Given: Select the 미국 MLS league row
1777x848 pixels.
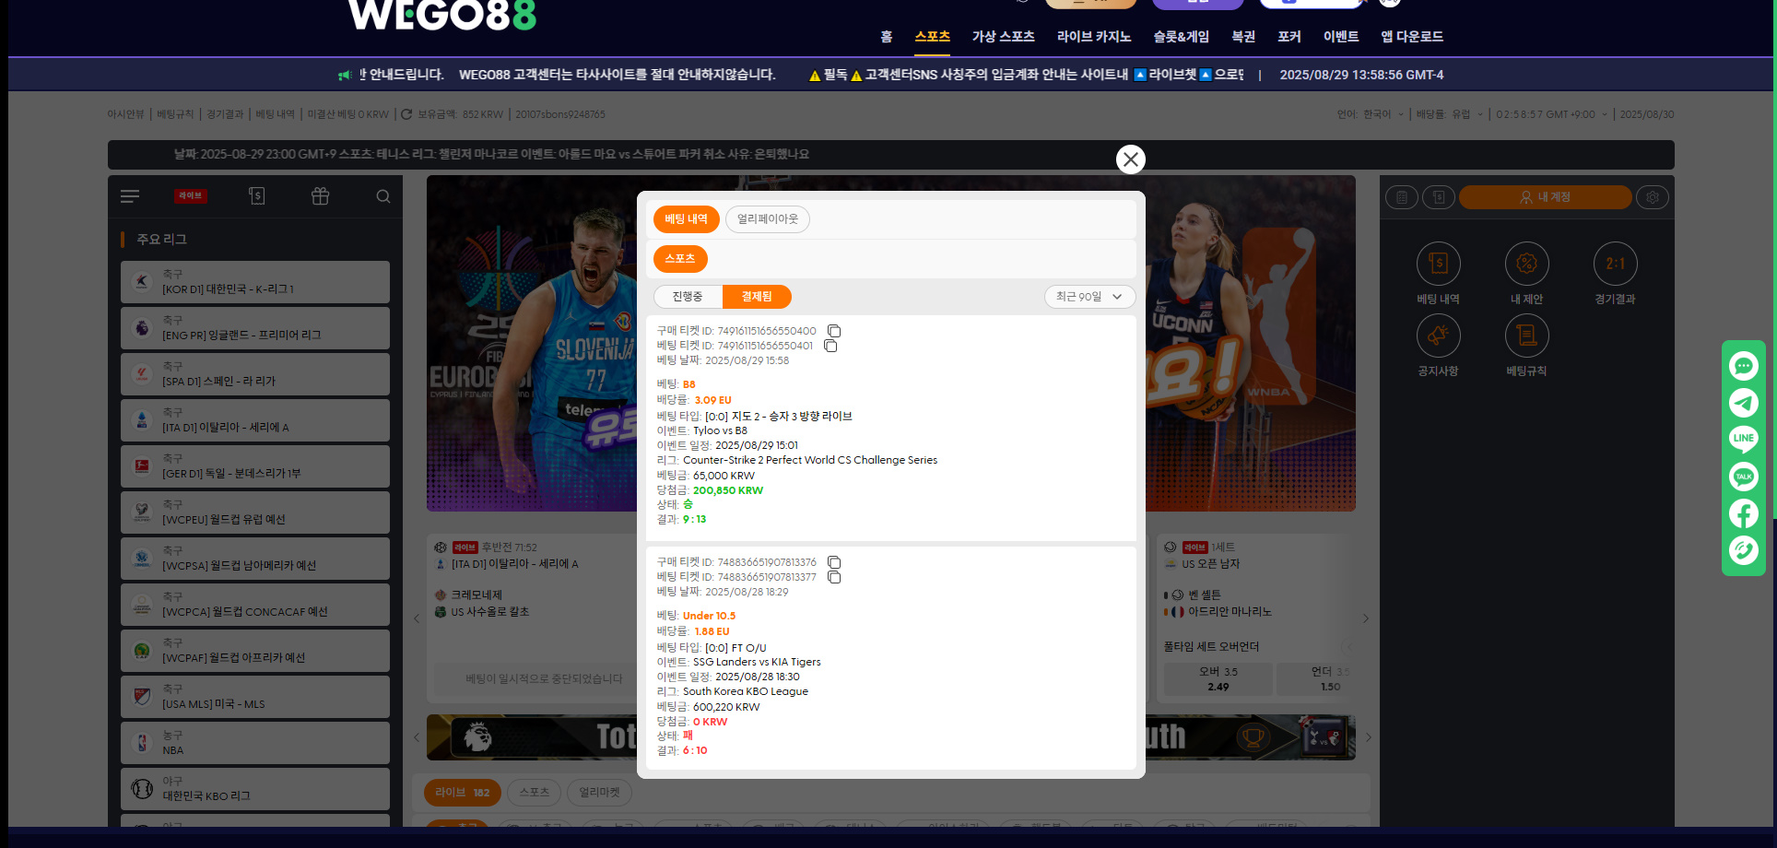Looking at the screenshot, I should pos(255,697).
